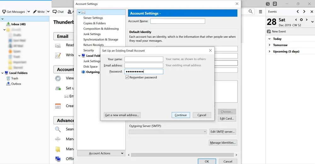
Task: Select the Outbox folder in sidebar
Action: pyautogui.click(x=16, y=84)
